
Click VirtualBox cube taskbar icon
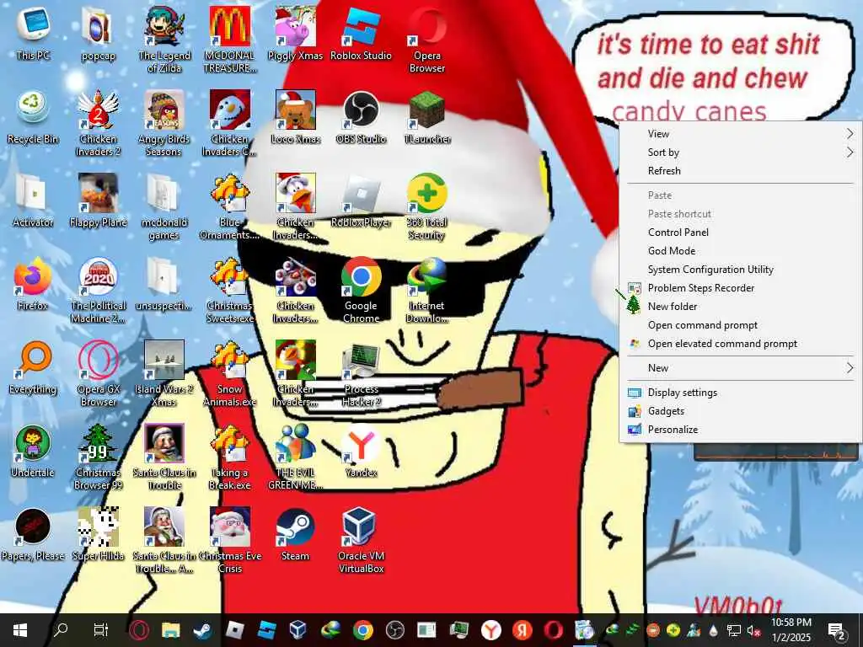click(x=298, y=630)
